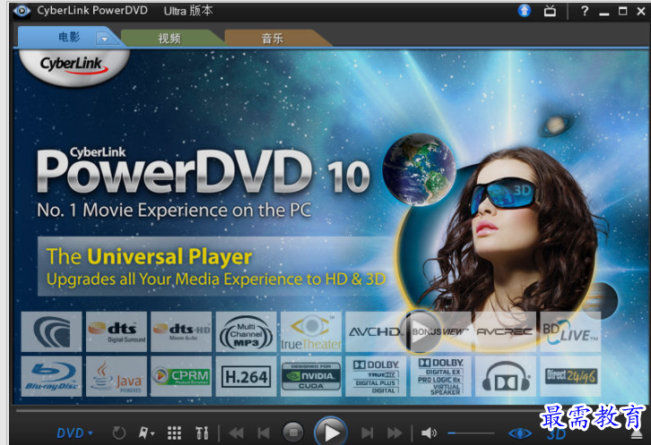
Task: Open the DVD source dropdown
Action: tap(74, 433)
